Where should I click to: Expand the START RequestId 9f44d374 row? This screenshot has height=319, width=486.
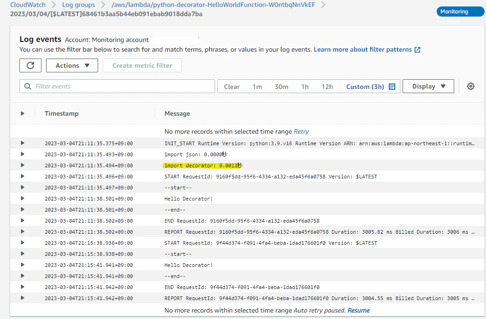pyautogui.click(x=22, y=242)
